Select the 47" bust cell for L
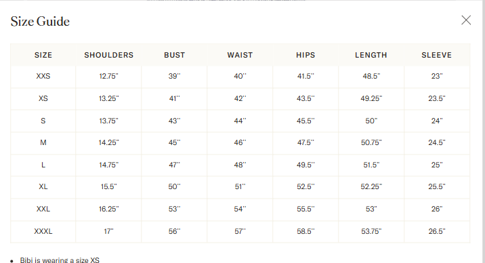This screenshot has width=485, height=263. coord(175,165)
